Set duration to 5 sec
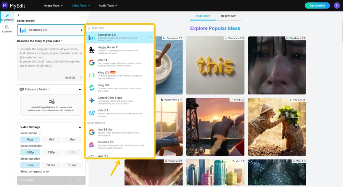The height and width of the screenshot is (187, 343). tap(30, 165)
